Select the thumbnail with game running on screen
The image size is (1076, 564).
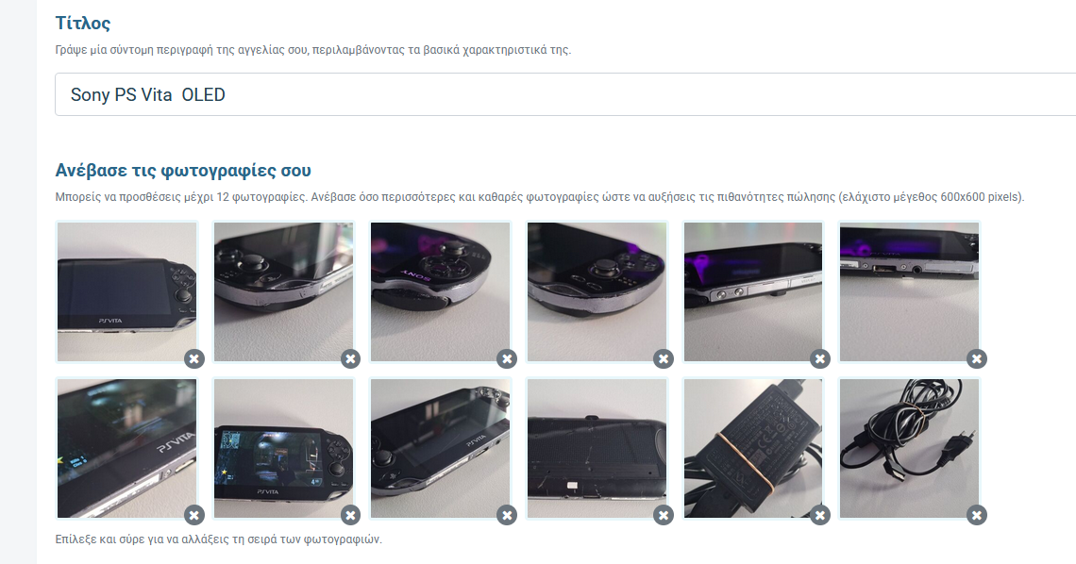pyautogui.click(x=283, y=449)
